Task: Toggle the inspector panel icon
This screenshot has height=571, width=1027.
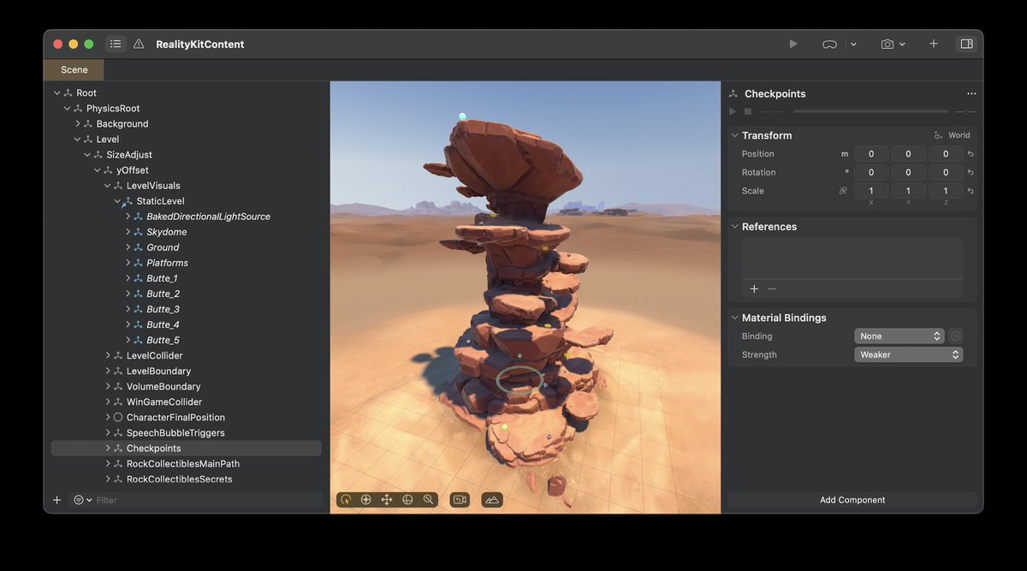Action: [966, 44]
